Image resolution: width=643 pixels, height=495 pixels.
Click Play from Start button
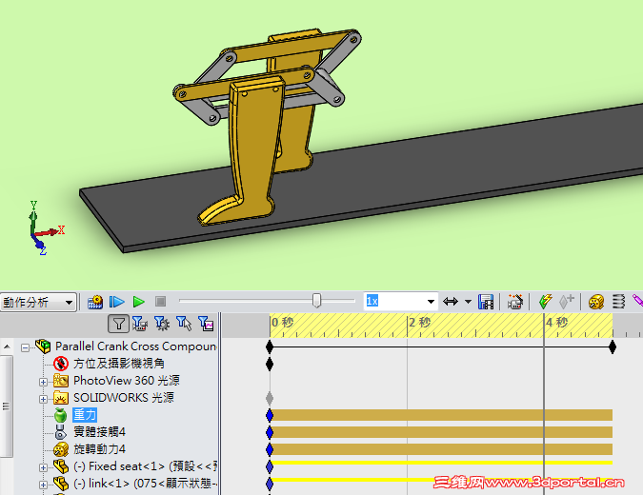[x=117, y=302]
